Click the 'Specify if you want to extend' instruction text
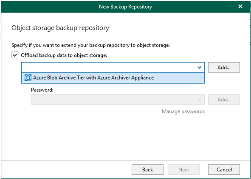 [90, 45]
